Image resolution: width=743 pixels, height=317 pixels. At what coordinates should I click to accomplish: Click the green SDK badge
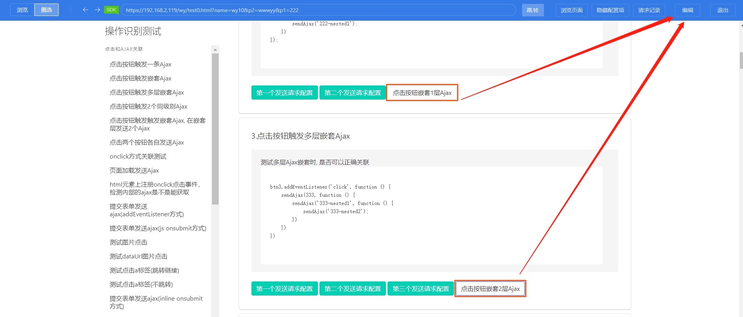[x=111, y=10]
